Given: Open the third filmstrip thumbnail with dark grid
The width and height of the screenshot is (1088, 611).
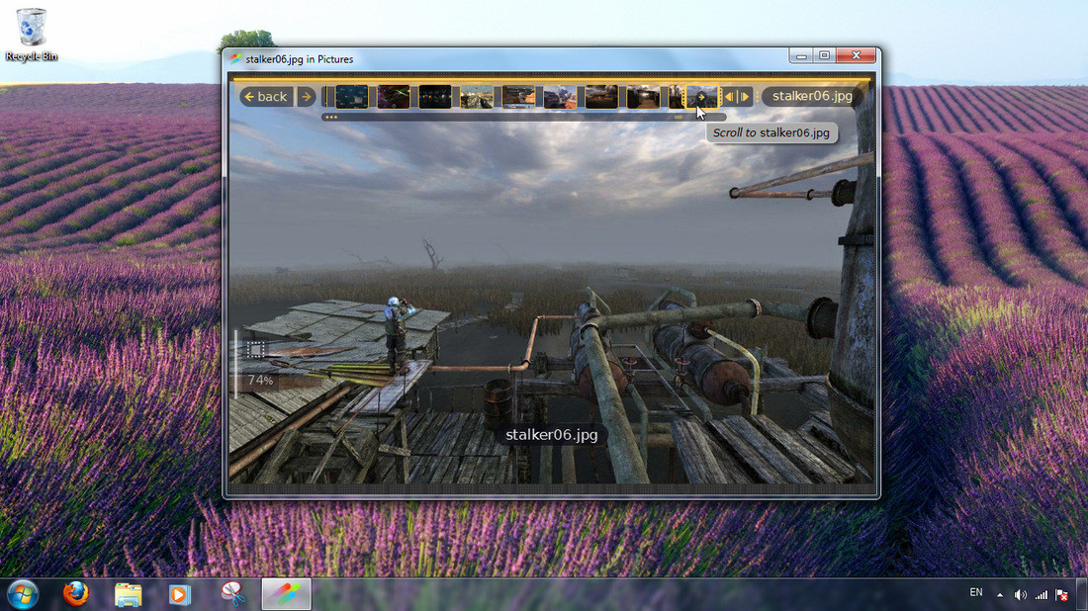Looking at the screenshot, I should click(x=435, y=97).
